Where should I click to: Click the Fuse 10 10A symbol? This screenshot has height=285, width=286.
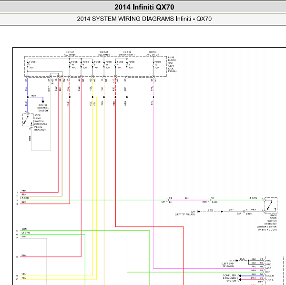pos(70,65)
